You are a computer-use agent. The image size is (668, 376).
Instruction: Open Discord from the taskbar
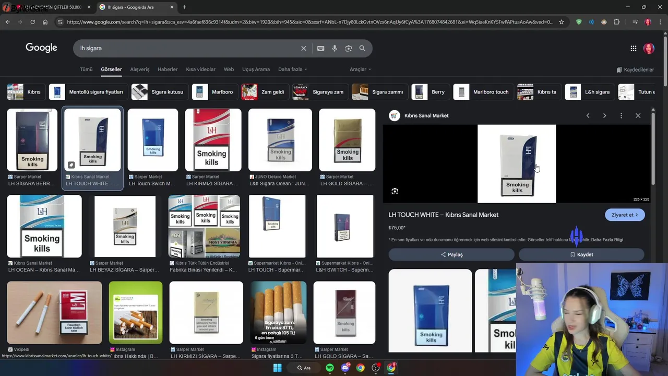[345, 368]
